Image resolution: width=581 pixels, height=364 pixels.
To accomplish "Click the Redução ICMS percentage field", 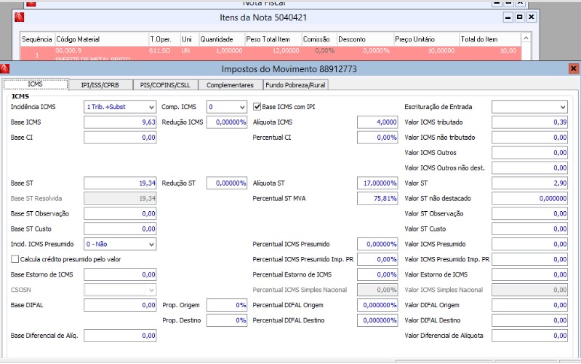I will tap(227, 122).
